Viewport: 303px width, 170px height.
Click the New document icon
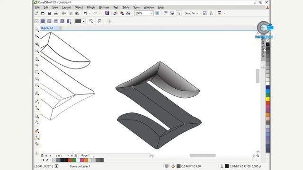click(36, 13)
